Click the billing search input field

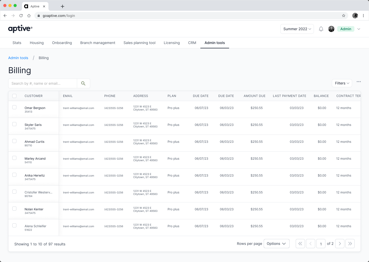[43, 83]
